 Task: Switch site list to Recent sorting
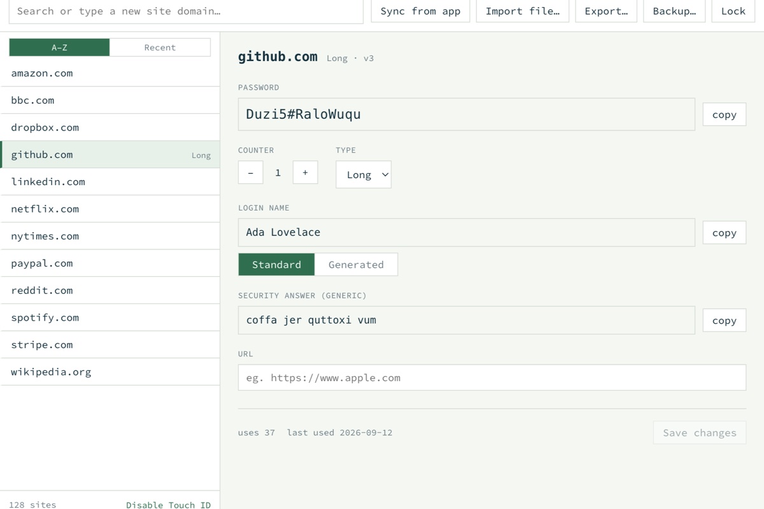click(x=160, y=47)
